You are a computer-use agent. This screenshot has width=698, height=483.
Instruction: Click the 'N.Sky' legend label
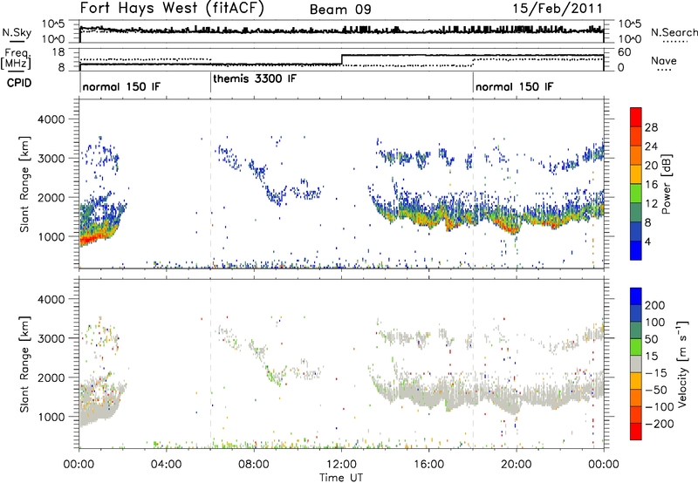pos(17,32)
